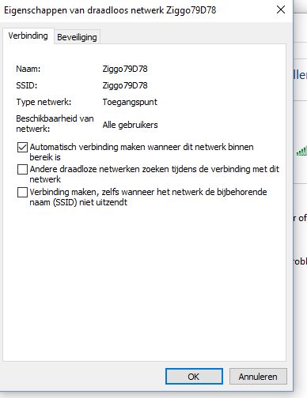Screen dimensions: 307x398
Task: Click the SSID value Ziggo79D78
Action: 125,85
